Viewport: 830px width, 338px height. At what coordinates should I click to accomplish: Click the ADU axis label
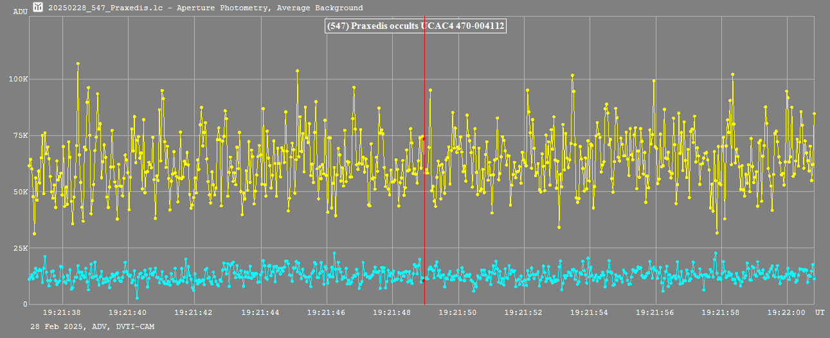click(x=20, y=12)
